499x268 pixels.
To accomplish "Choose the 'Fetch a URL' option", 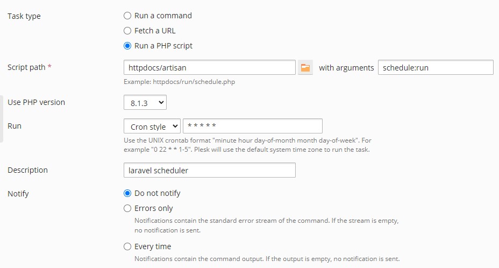I will coord(127,31).
